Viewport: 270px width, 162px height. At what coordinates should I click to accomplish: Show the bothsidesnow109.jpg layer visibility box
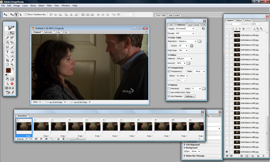pos(227,35)
